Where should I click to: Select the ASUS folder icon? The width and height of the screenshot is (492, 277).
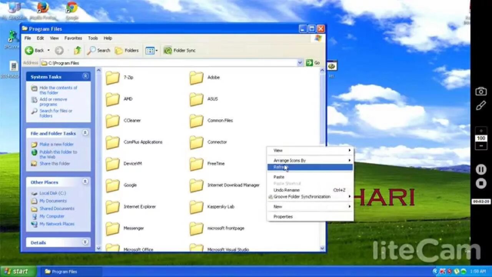click(196, 99)
